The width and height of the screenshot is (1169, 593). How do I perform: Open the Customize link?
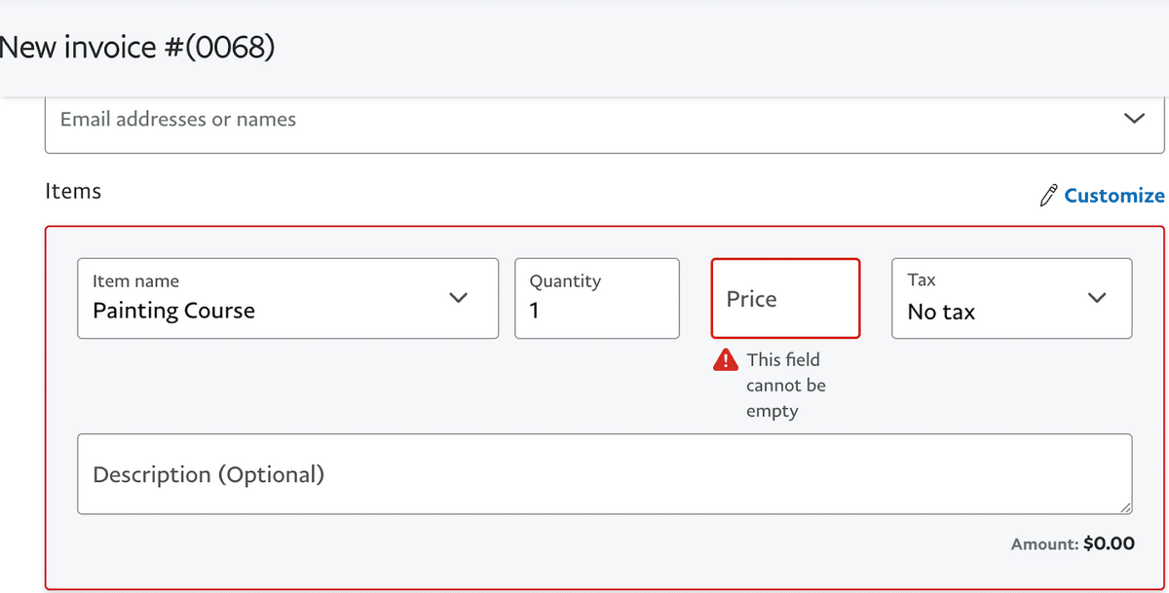coord(1113,196)
